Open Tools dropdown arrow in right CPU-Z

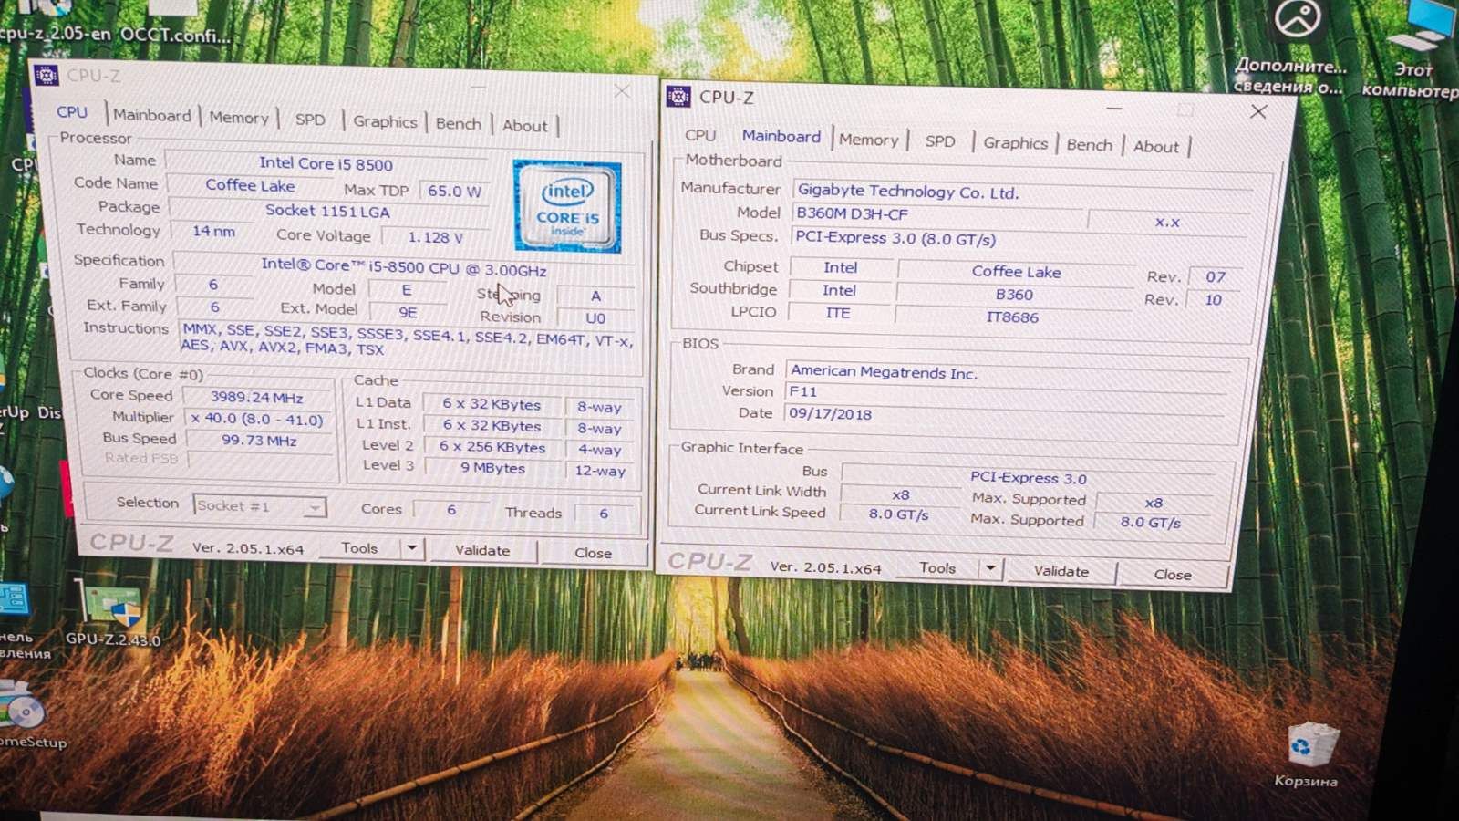(x=990, y=568)
